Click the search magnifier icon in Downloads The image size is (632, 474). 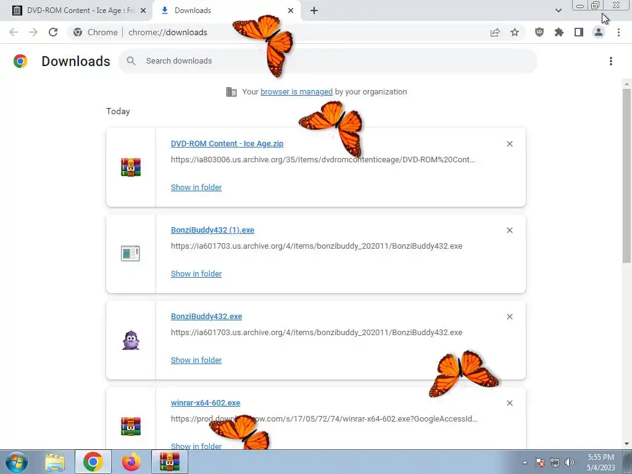pyautogui.click(x=131, y=61)
